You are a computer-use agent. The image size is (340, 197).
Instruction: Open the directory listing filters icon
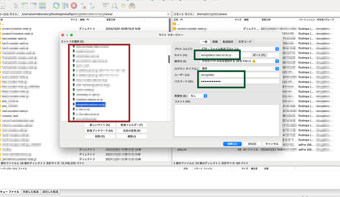pos(105,6)
